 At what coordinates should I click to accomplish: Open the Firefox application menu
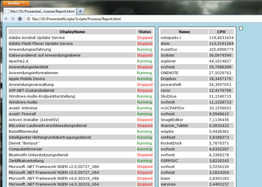coord(16,3)
